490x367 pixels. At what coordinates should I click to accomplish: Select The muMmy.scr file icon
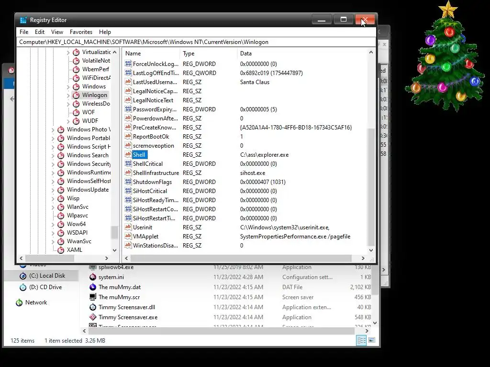point(93,297)
